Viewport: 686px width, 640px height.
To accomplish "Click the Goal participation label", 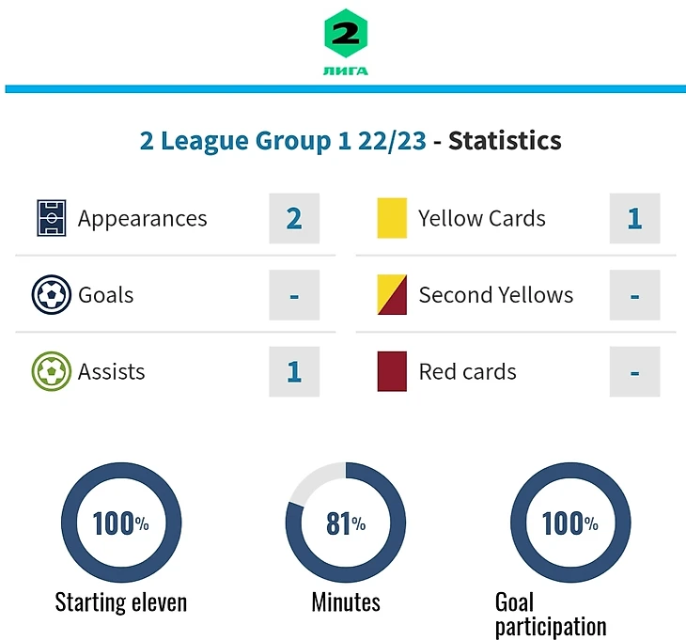I will pyautogui.click(x=550, y=615).
